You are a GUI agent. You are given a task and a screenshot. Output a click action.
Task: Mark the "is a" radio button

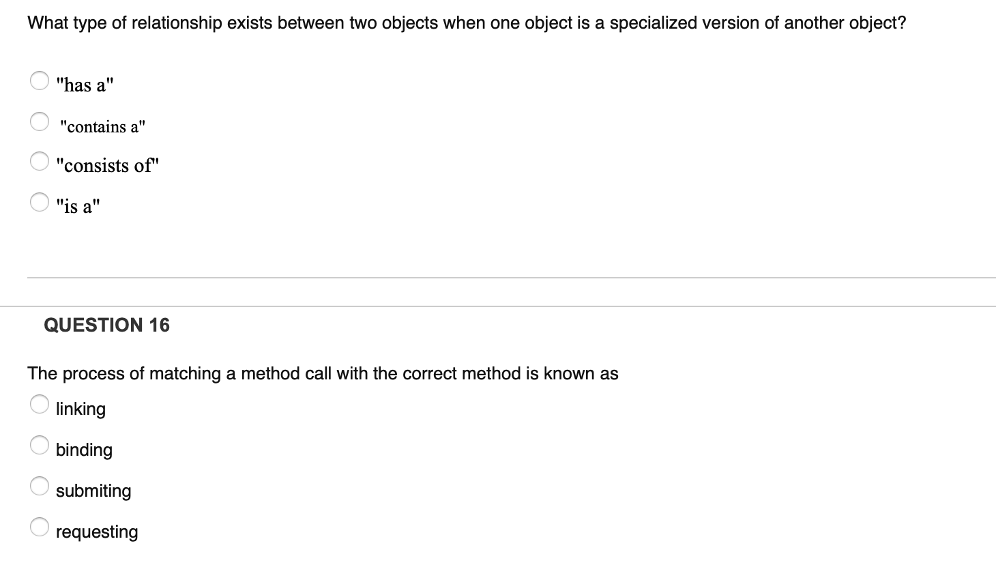(x=40, y=201)
